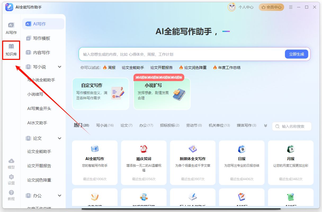Collapse the 写小说 section chevron
This screenshot has width=322, height=212.
[60, 67]
